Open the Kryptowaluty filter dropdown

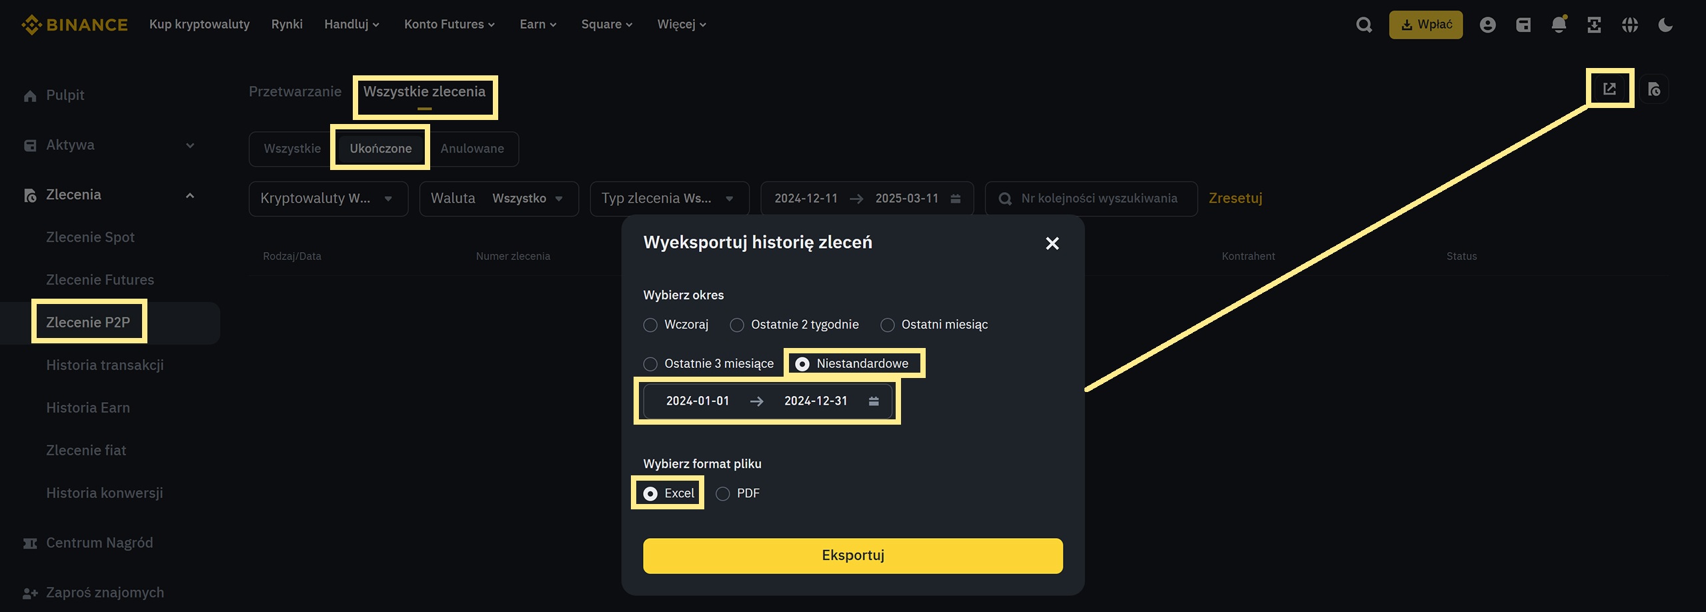[x=327, y=199]
